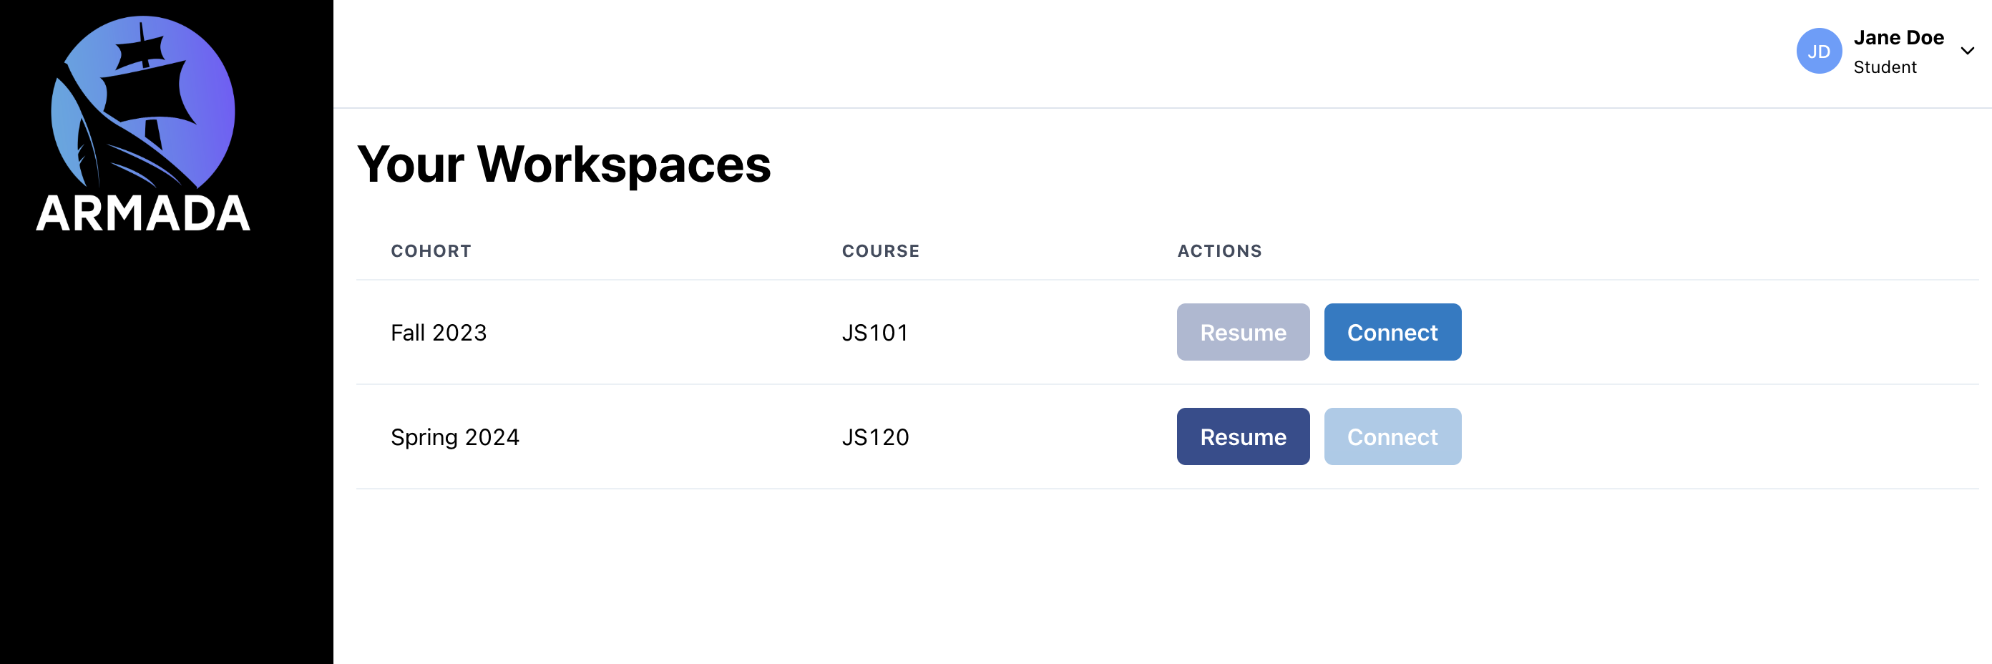The image size is (1992, 664).
Task: Resume the Fall 2023 JS101 workspace
Action: 1243,331
